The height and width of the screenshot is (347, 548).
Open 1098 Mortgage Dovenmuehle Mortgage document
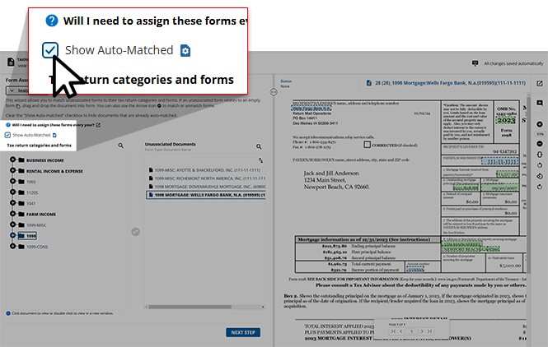[x=207, y=187]
